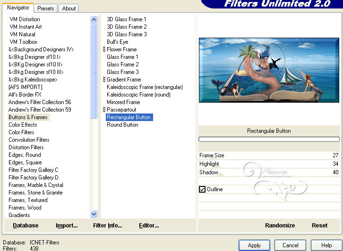Select [AFS IMPORT] category

pos(26,87)
